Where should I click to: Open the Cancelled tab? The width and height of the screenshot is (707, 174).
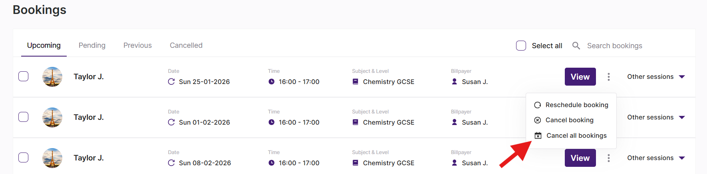pos(186,45)
